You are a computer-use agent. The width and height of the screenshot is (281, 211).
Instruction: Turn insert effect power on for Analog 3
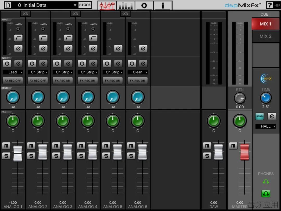57,64
